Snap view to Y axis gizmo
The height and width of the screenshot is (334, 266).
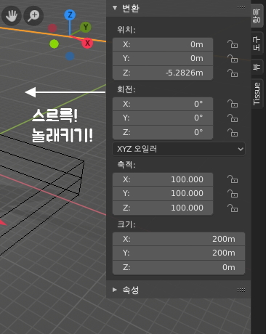(x=86, y=27)
